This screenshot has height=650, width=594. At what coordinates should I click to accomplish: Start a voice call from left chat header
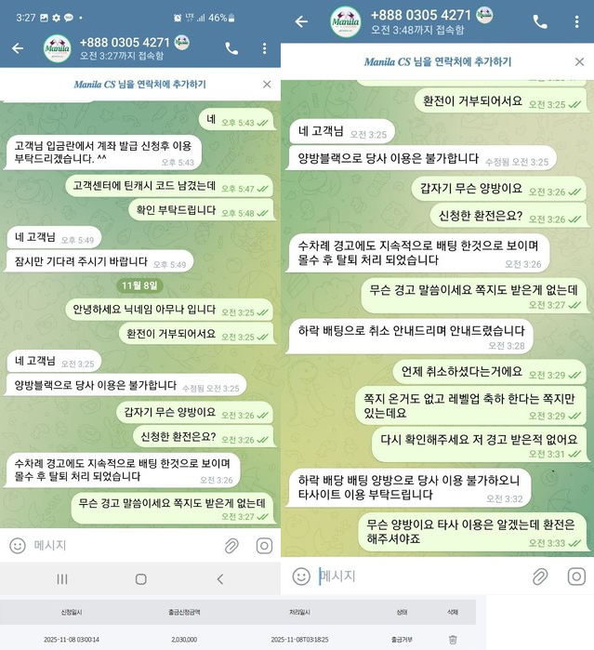pyautogui.click(x=231, y=48)
